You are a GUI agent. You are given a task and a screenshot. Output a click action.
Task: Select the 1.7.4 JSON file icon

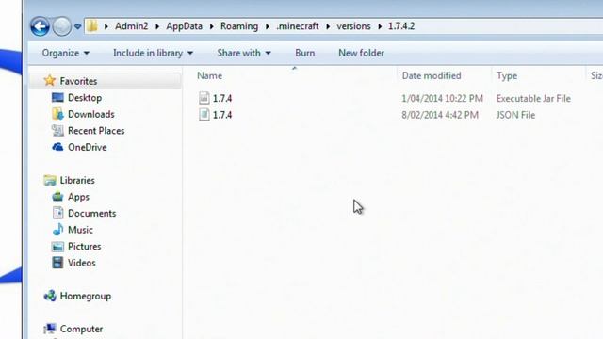[x=204, y=115]
